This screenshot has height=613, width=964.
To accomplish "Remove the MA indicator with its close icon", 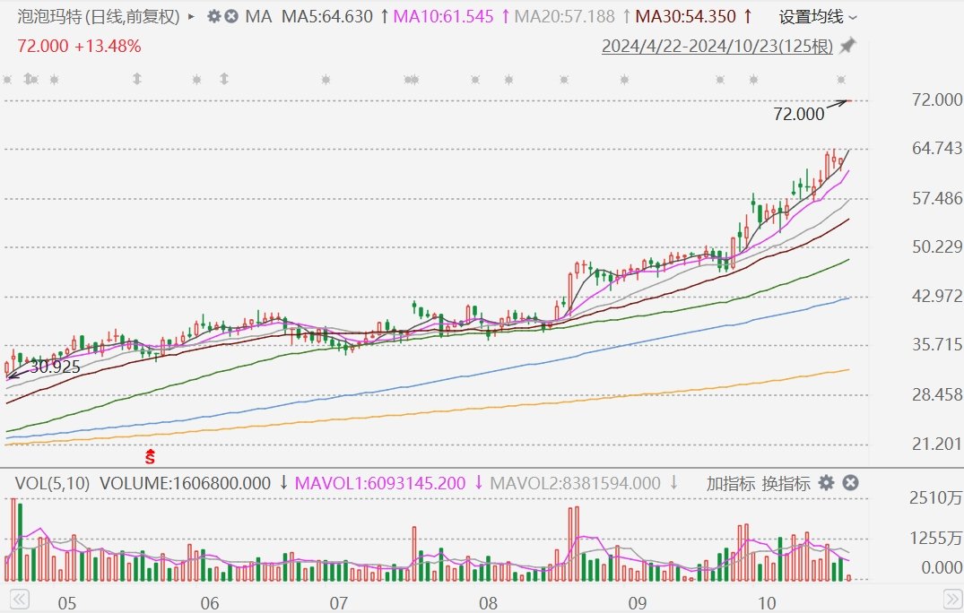I will (x=231, y=17).
